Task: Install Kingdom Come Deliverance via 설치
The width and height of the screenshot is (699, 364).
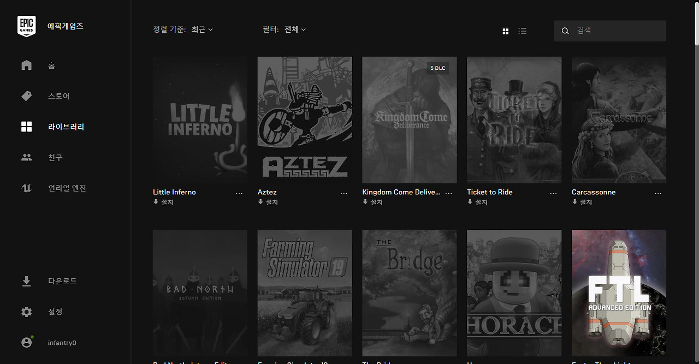Action: tap(372, 202)
